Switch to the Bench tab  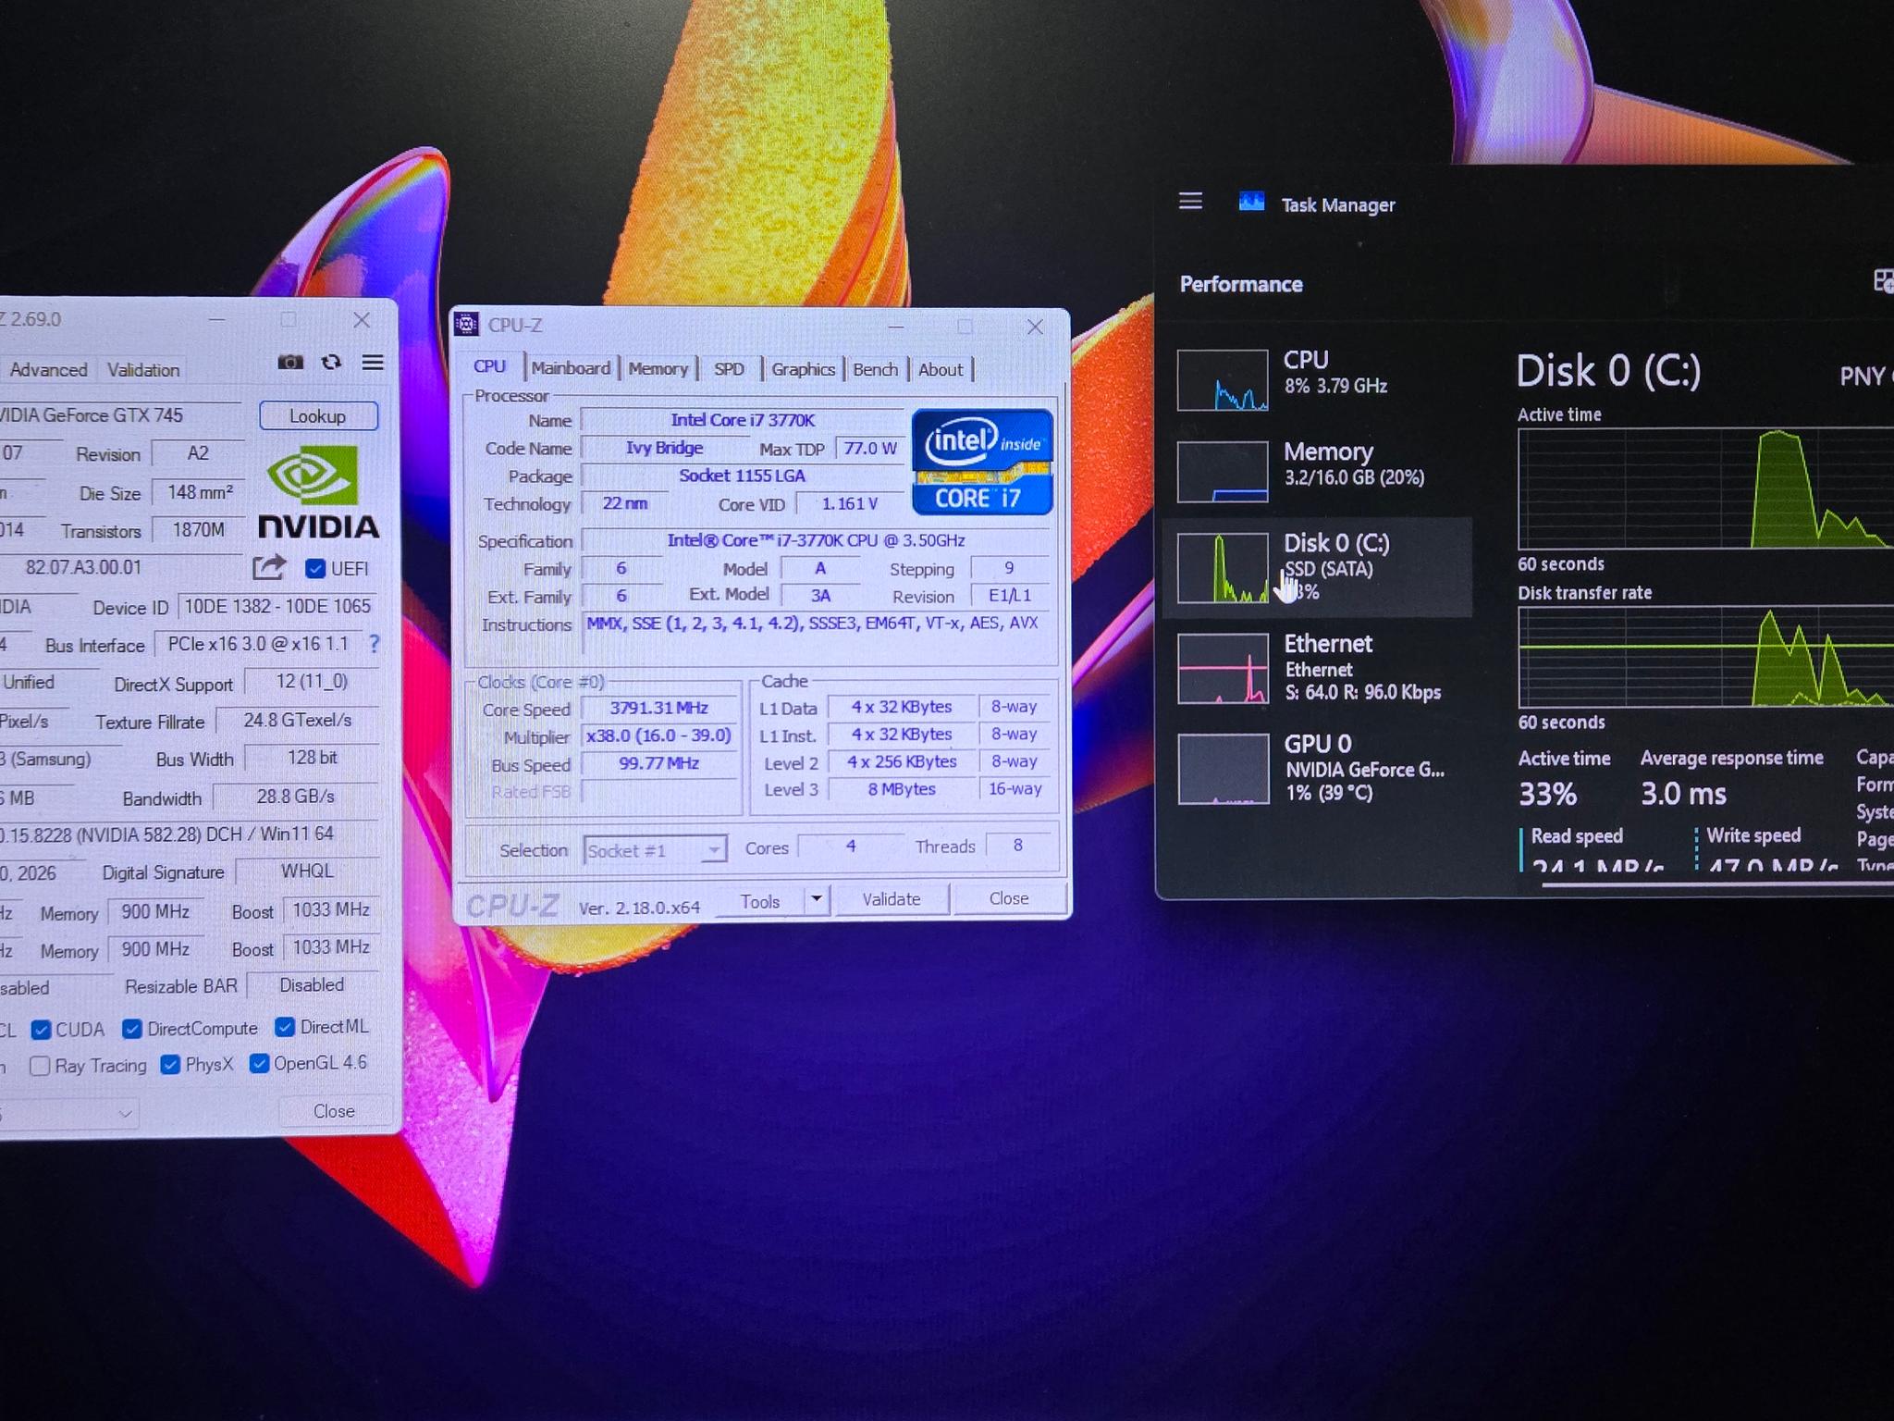[875, 369]
